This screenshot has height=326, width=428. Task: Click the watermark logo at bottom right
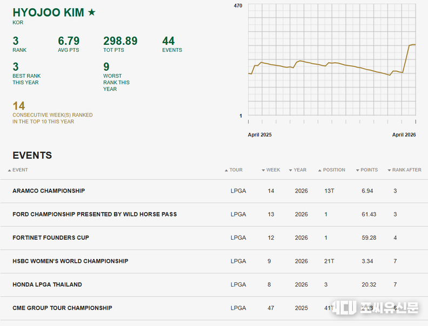[376, 308]
